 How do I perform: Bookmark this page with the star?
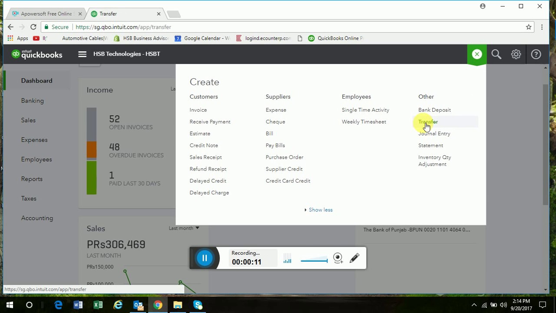point(529,27)
